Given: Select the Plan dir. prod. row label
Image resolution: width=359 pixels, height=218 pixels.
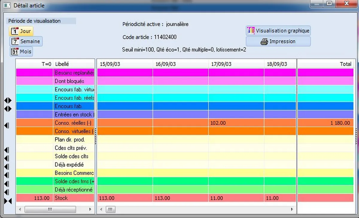Looking at the screenshot, I should click(x=70, y=139).
